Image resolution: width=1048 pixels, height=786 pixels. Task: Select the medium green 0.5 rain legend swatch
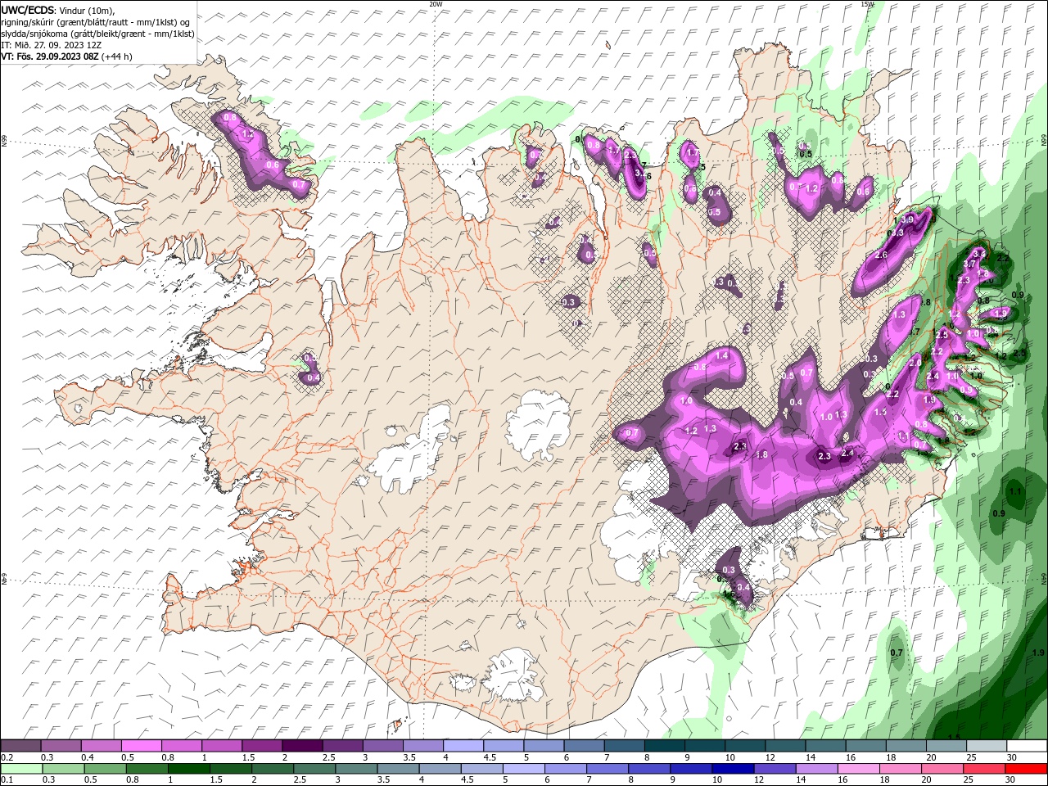coord(106,769)
